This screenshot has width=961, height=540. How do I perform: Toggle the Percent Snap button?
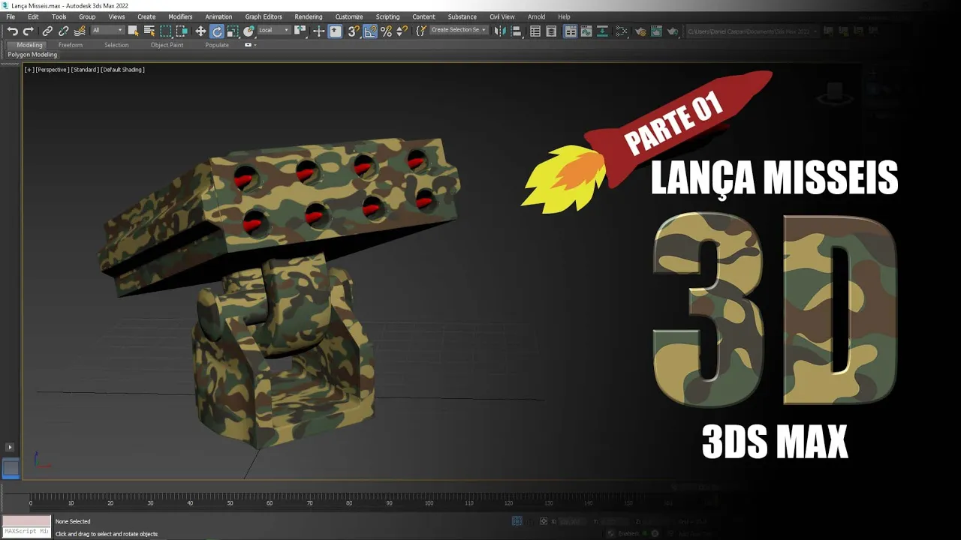click(x=386, y=31)
